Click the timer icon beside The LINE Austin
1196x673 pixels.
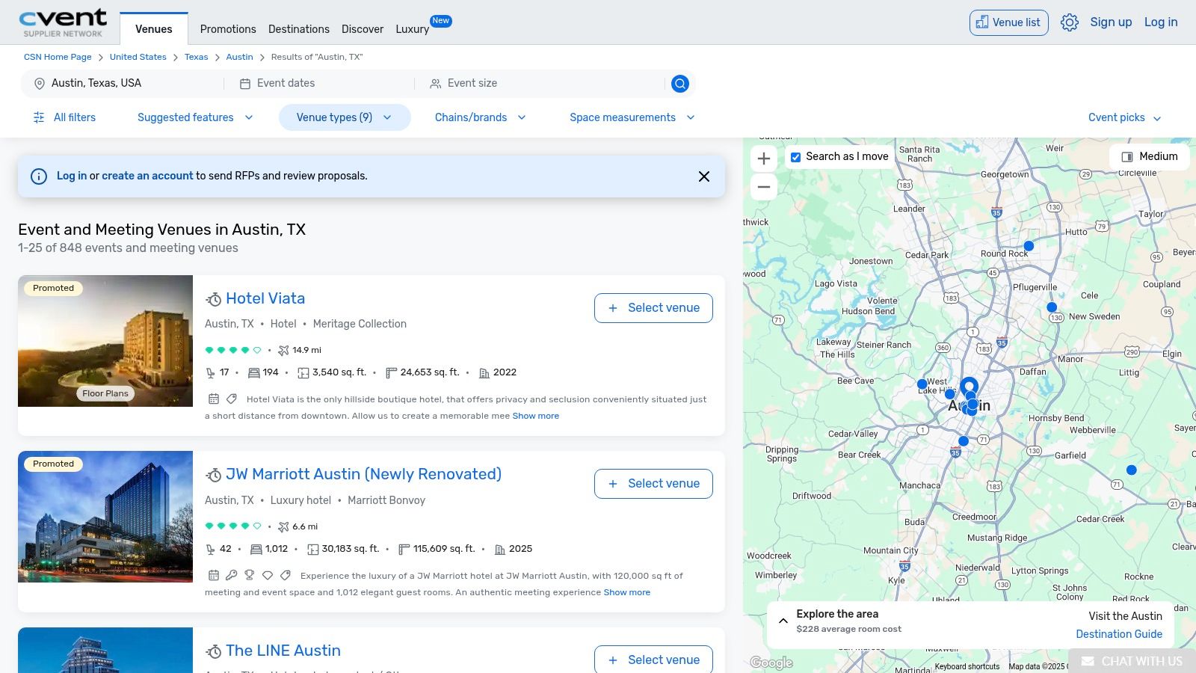(x=214, y=651)
